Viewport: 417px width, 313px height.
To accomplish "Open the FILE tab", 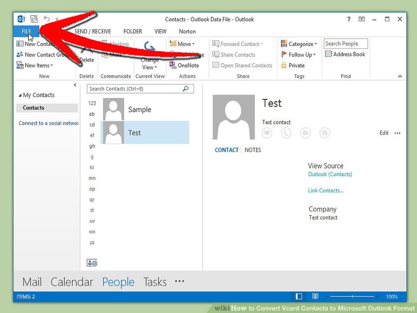I will click(x=26, y=32).
